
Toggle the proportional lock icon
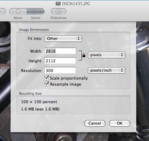[84, 55]
